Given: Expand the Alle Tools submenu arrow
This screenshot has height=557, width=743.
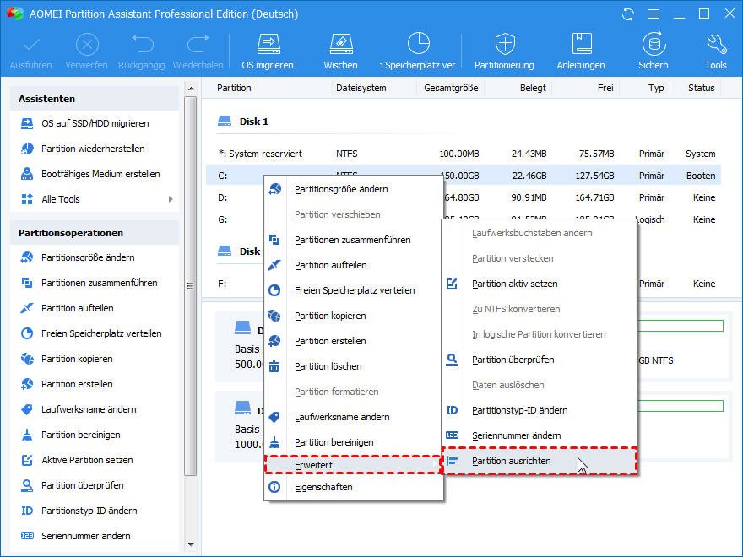Looking at the screenshot, I should pos(171,199).
